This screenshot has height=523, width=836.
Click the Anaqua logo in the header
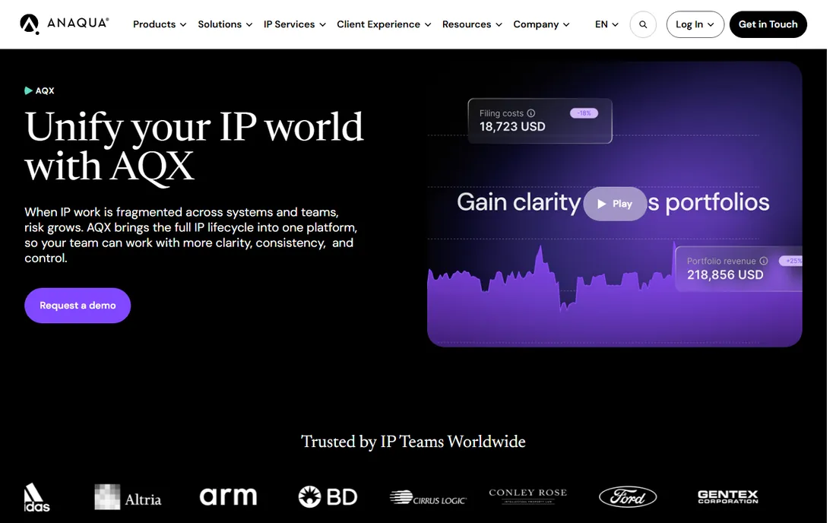coord(65,24)
